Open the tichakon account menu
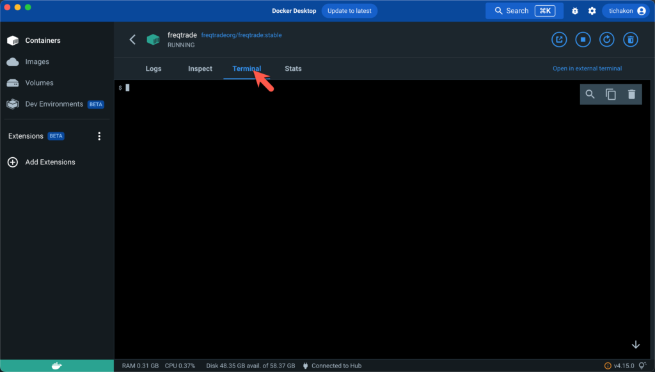The image size is (655, 372). [626, 11]
